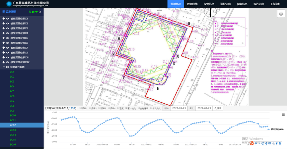Open the 报警信息 tab

click(x=209, y=4)
